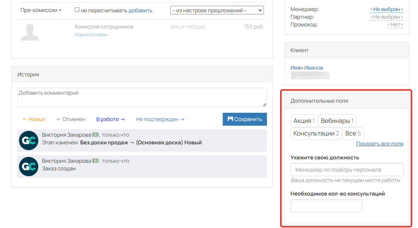Select the 'Акция' filter tab
This screenshot has width=418, height=228.
[304, 121]
